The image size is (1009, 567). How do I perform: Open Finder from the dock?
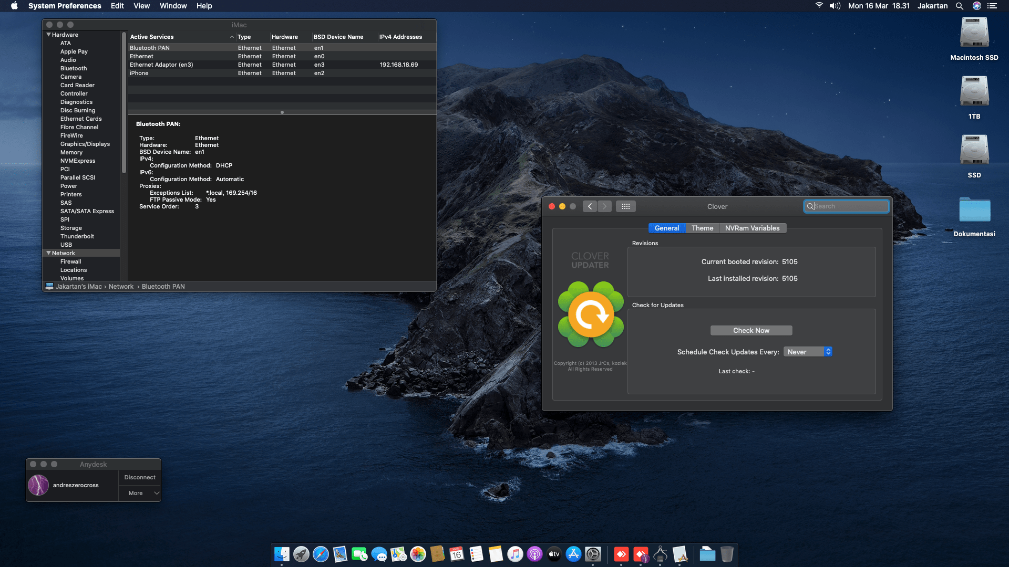click(x=282, y=554)
